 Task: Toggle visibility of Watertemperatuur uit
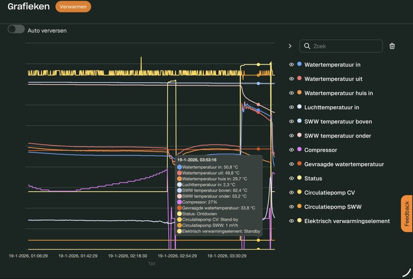291,79
